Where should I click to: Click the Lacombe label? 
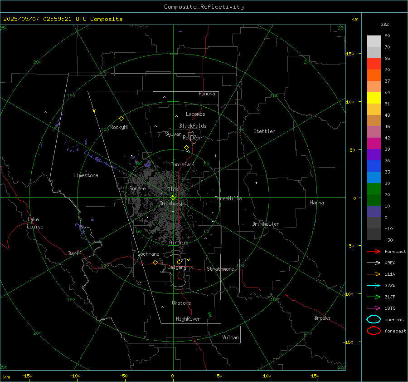195,114
